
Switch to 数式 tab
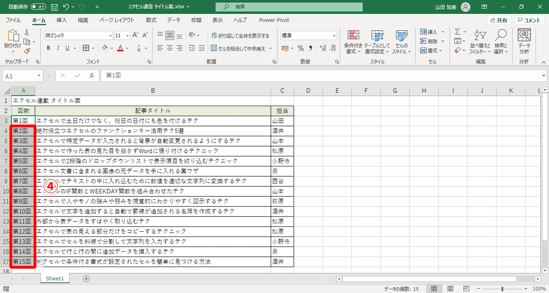point(151,20)
